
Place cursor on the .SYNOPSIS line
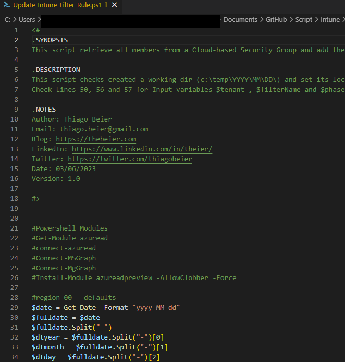(50, 40)
